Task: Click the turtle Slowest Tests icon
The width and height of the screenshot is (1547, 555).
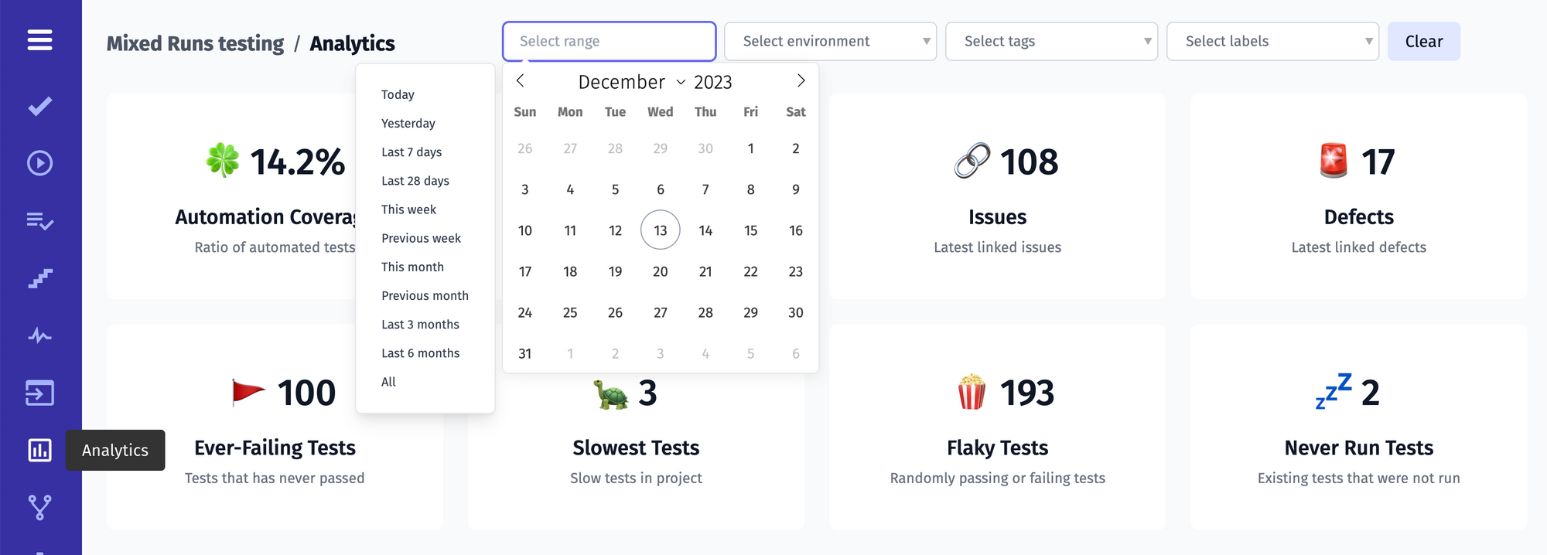Action: click(611, 393)
